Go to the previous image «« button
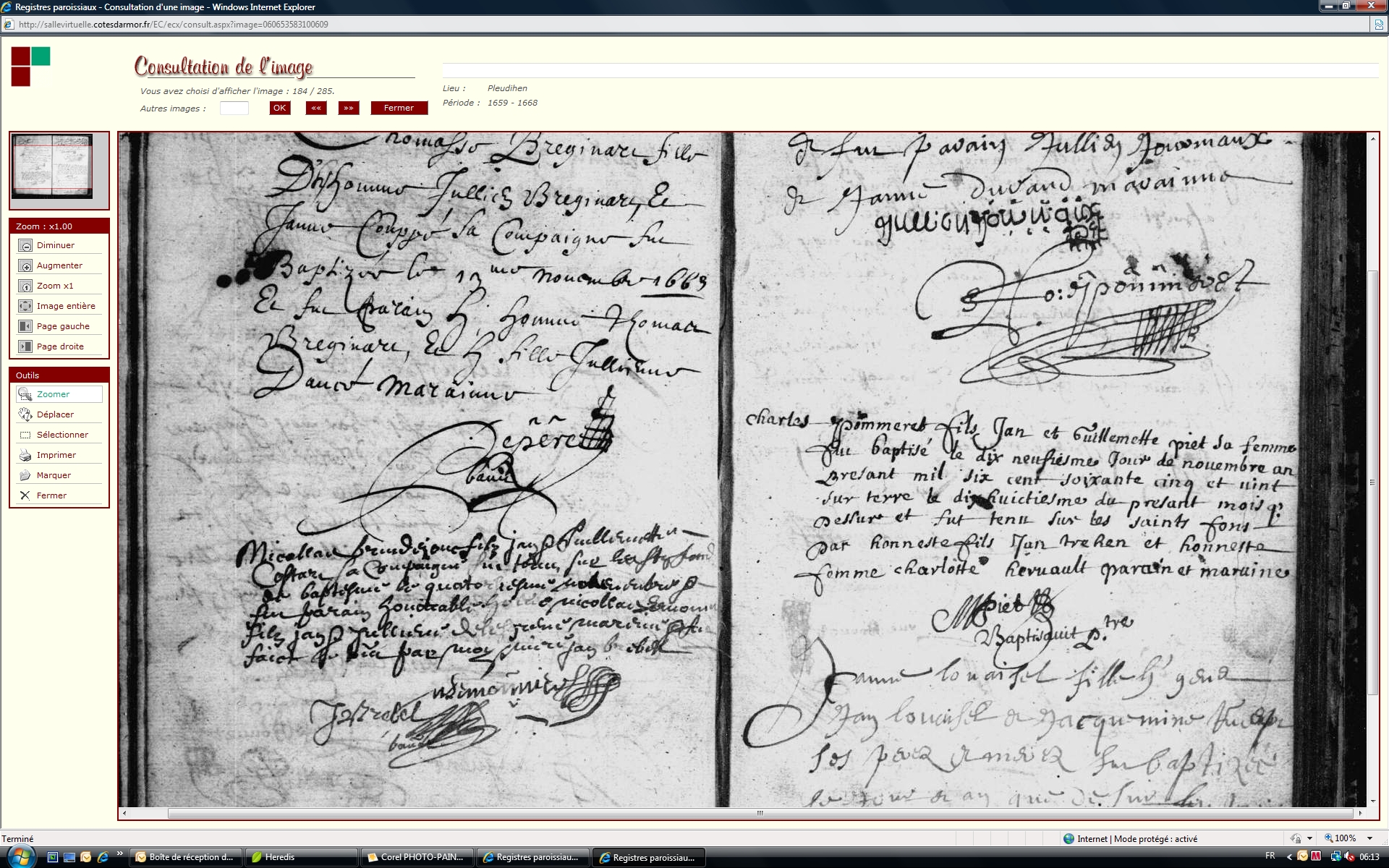The height and width of the screenshot is (868, 1389). tap(316, 108)
